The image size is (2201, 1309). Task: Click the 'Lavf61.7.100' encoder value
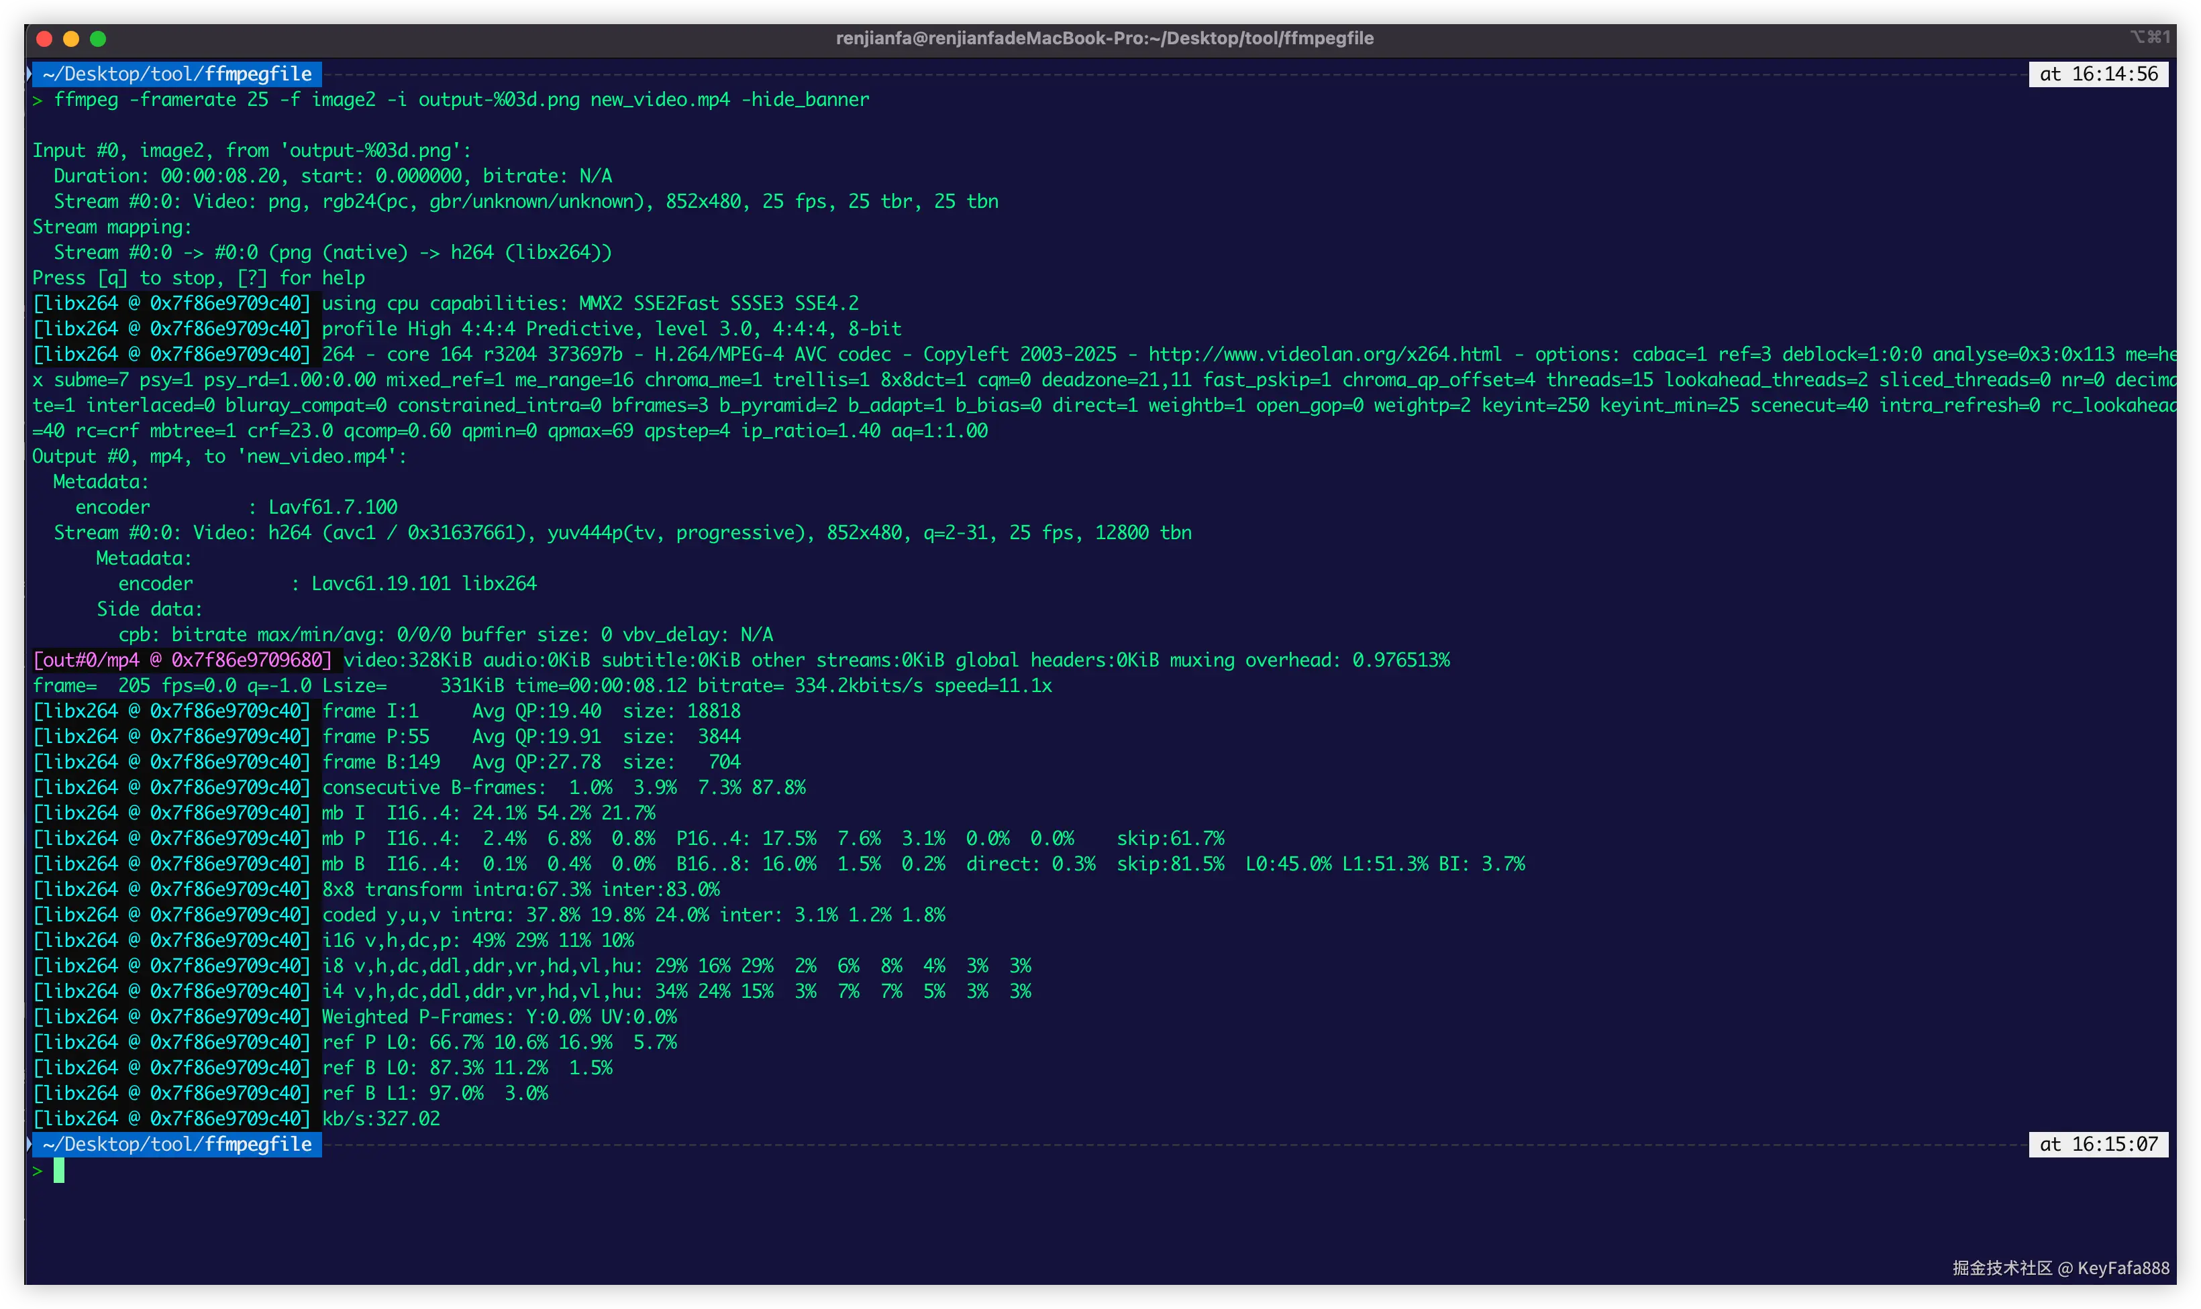[333, 507]
